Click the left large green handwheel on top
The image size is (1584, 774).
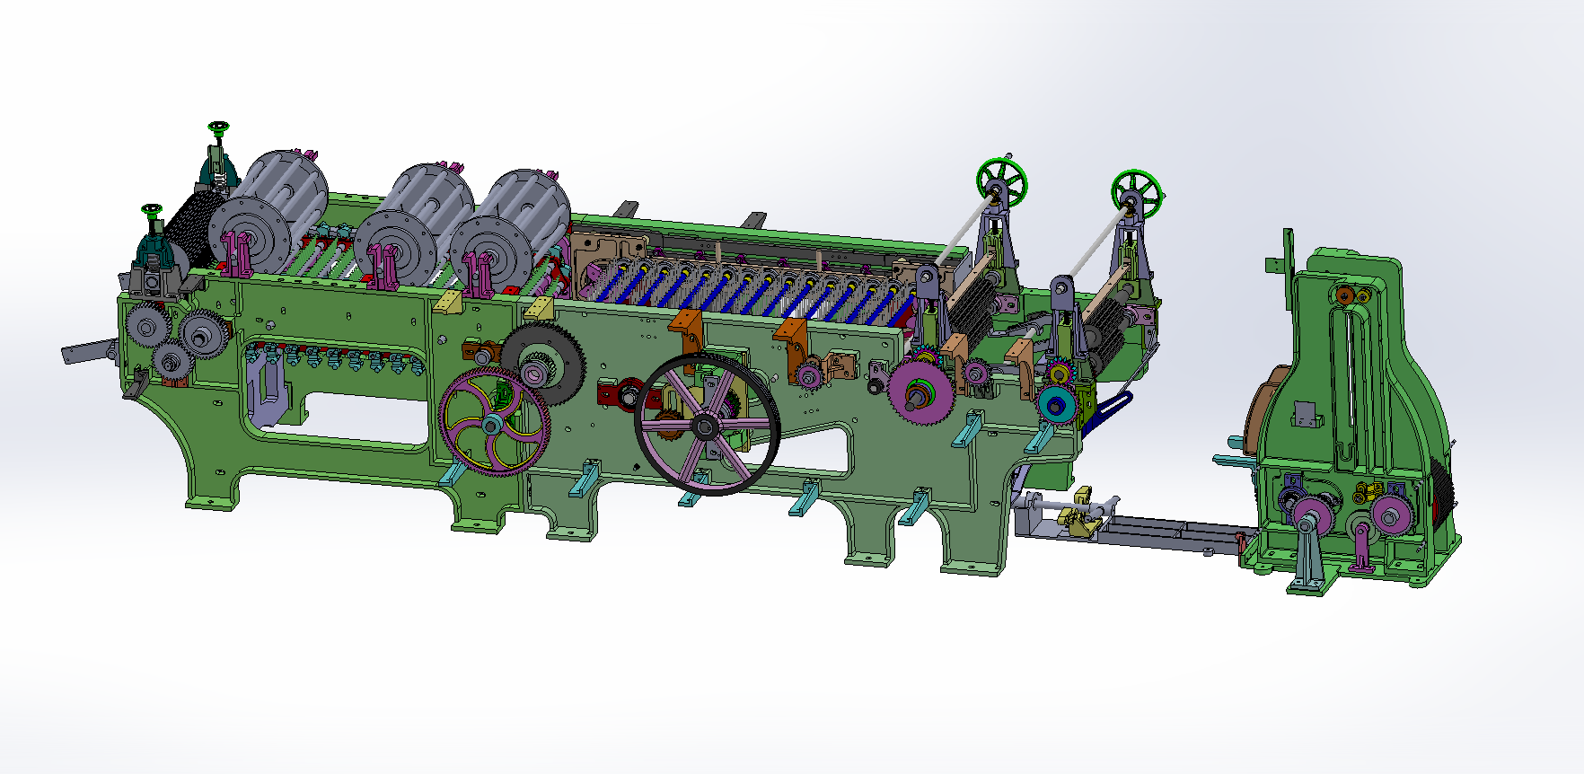tap(1003, 184)
